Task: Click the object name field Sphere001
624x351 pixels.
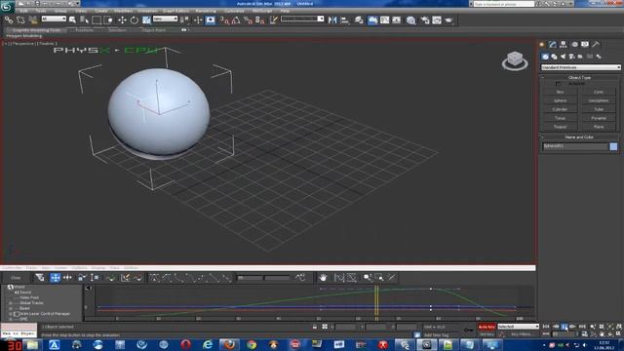Action: pos(575,146)
